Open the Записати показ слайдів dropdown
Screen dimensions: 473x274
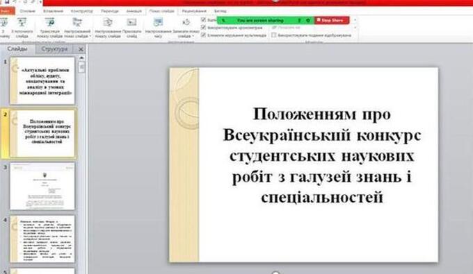coord(186,28)
